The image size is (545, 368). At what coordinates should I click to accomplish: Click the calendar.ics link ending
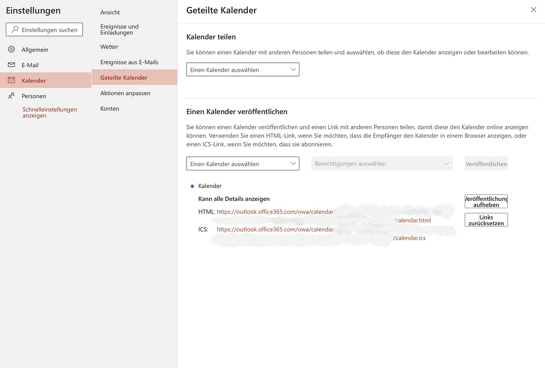tap(410, 238)
